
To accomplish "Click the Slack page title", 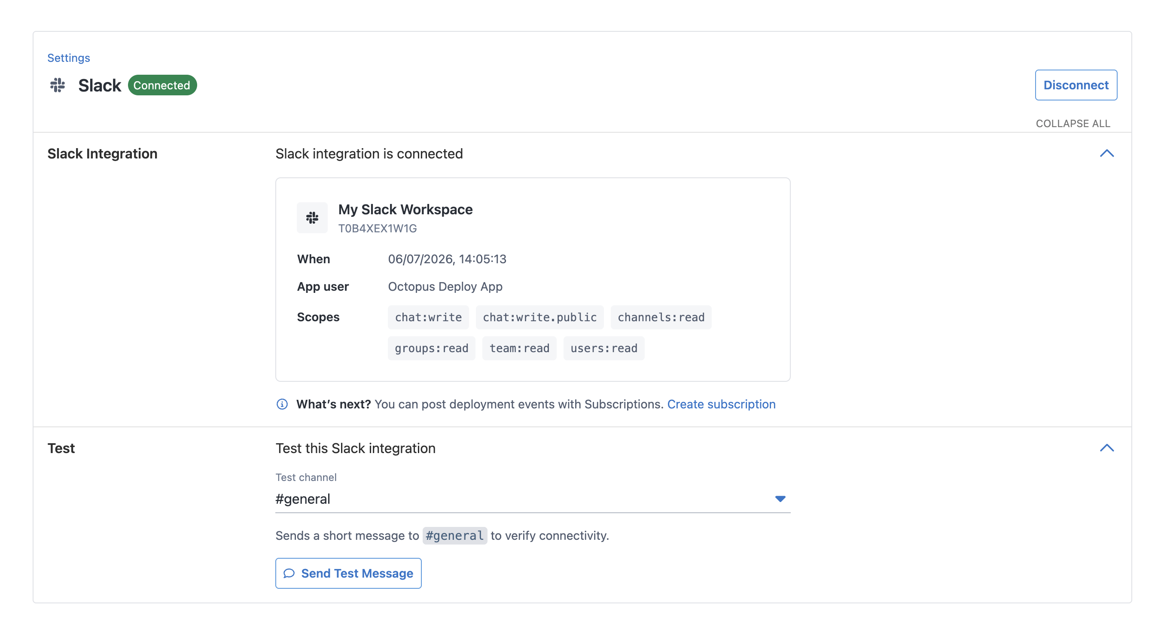I will point(99,85).
